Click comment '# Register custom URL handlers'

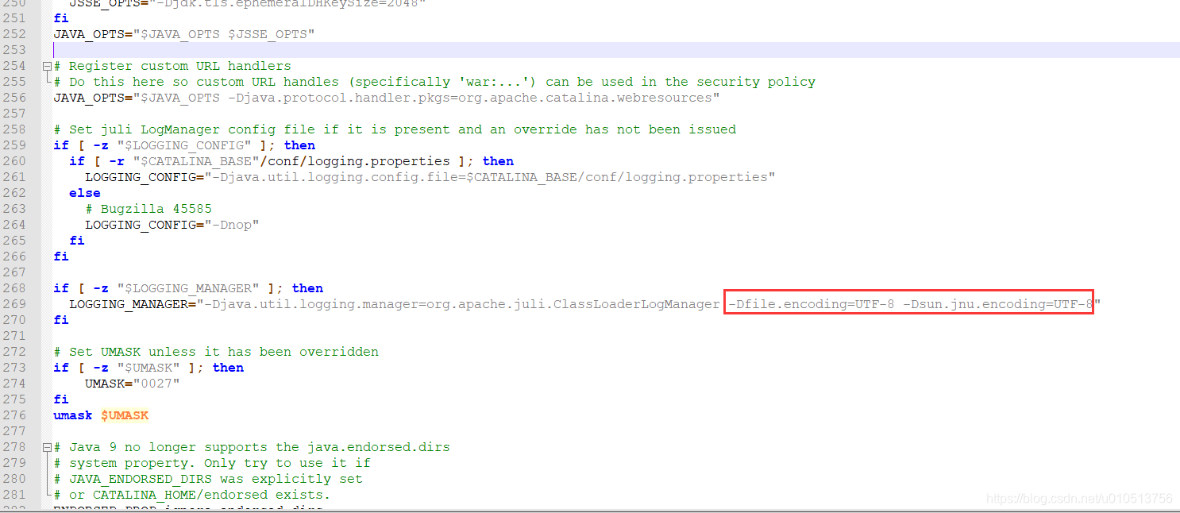click(x=172, y=66)
